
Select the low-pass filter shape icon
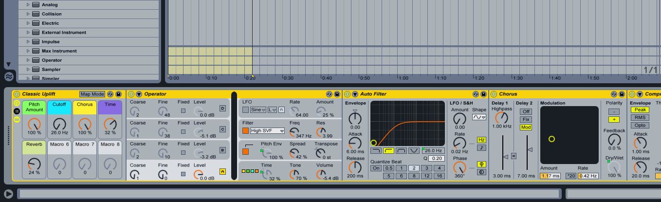pos(376,151)
